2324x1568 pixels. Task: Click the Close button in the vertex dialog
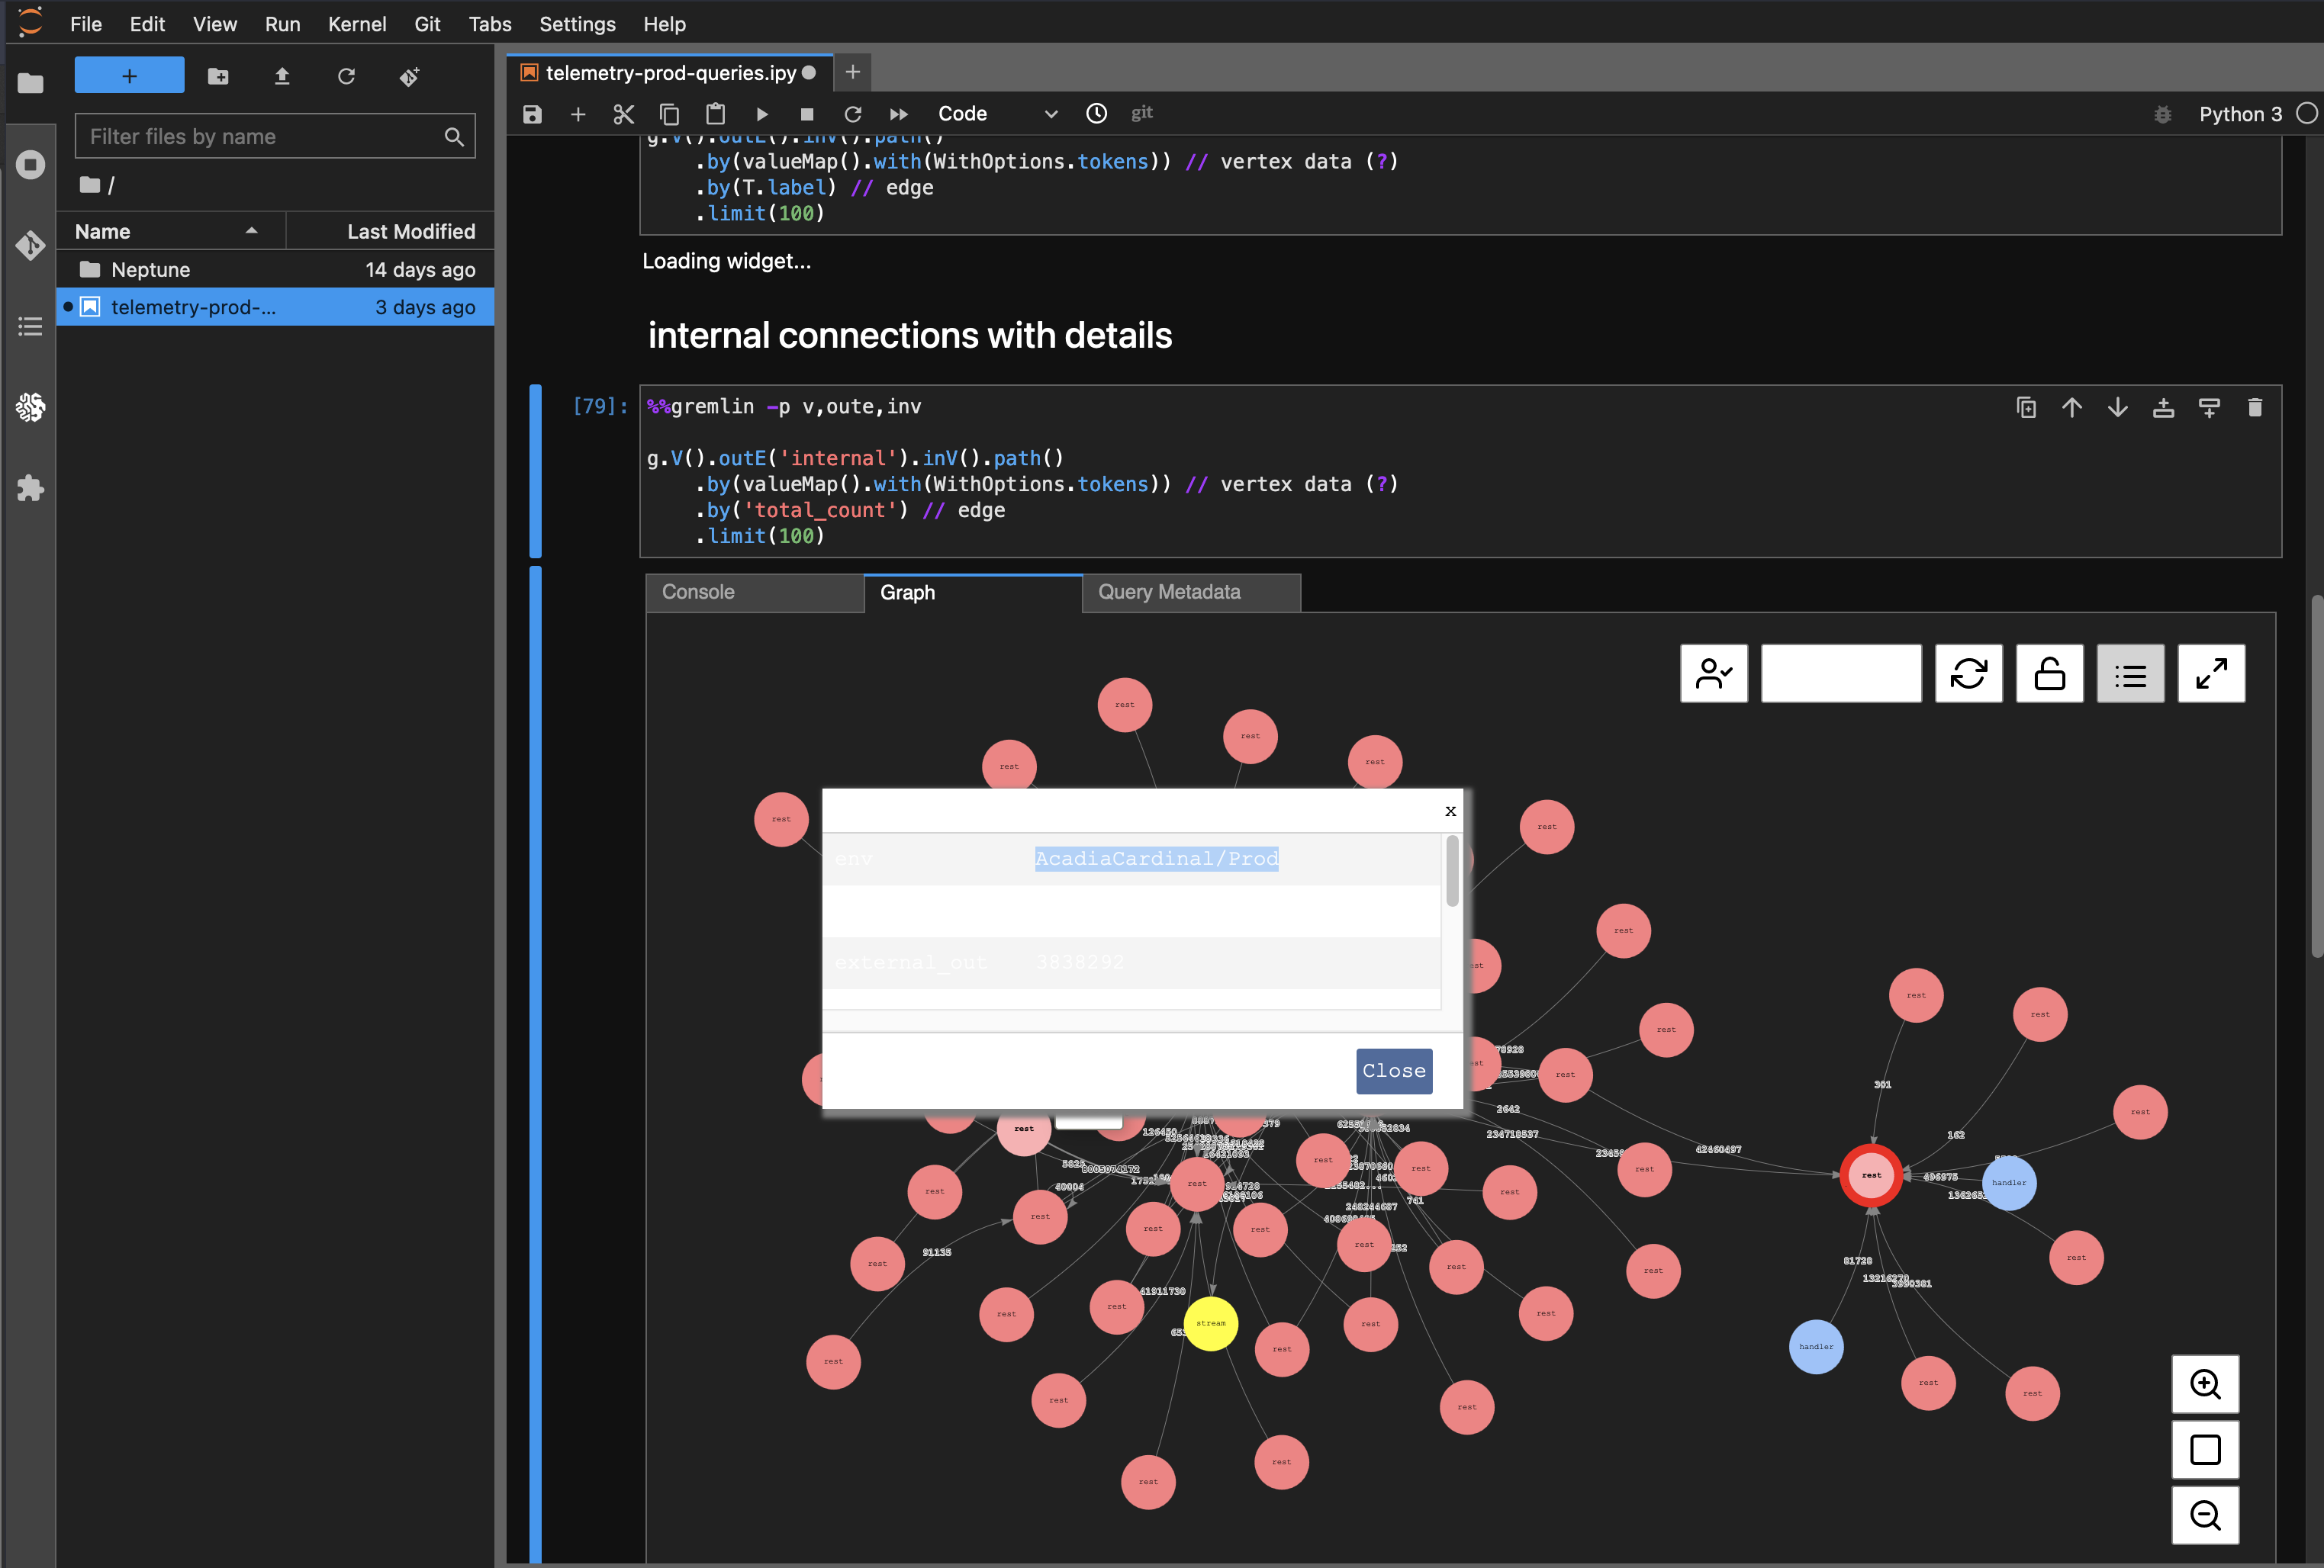(x=1393, y=1070)
